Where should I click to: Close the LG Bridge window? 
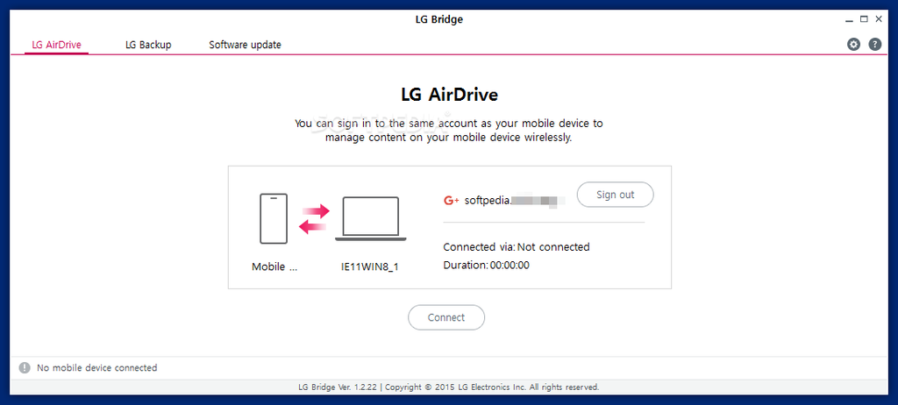[x=879, y=18]
